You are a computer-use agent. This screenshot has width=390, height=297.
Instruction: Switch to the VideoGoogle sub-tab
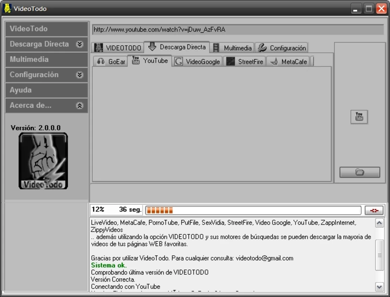point(197,61)
